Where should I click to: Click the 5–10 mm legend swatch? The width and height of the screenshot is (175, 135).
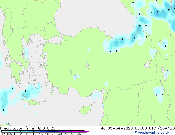click(30, 131)
